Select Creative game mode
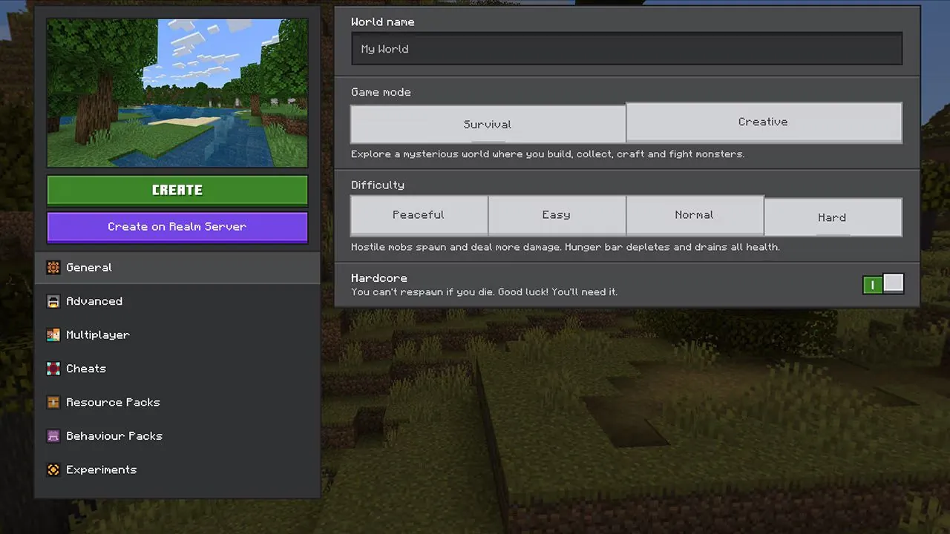This screenshot has width=950, height=534. click(x=764, y=122)
